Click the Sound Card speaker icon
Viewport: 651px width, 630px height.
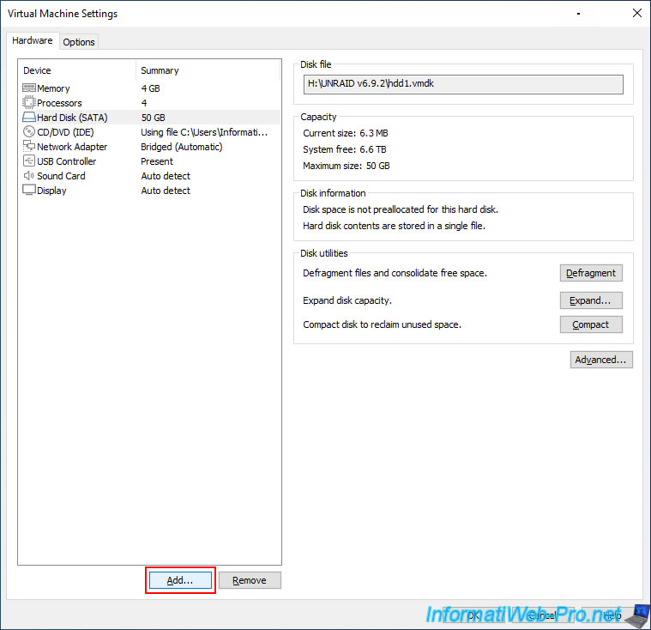click(28, 176)
